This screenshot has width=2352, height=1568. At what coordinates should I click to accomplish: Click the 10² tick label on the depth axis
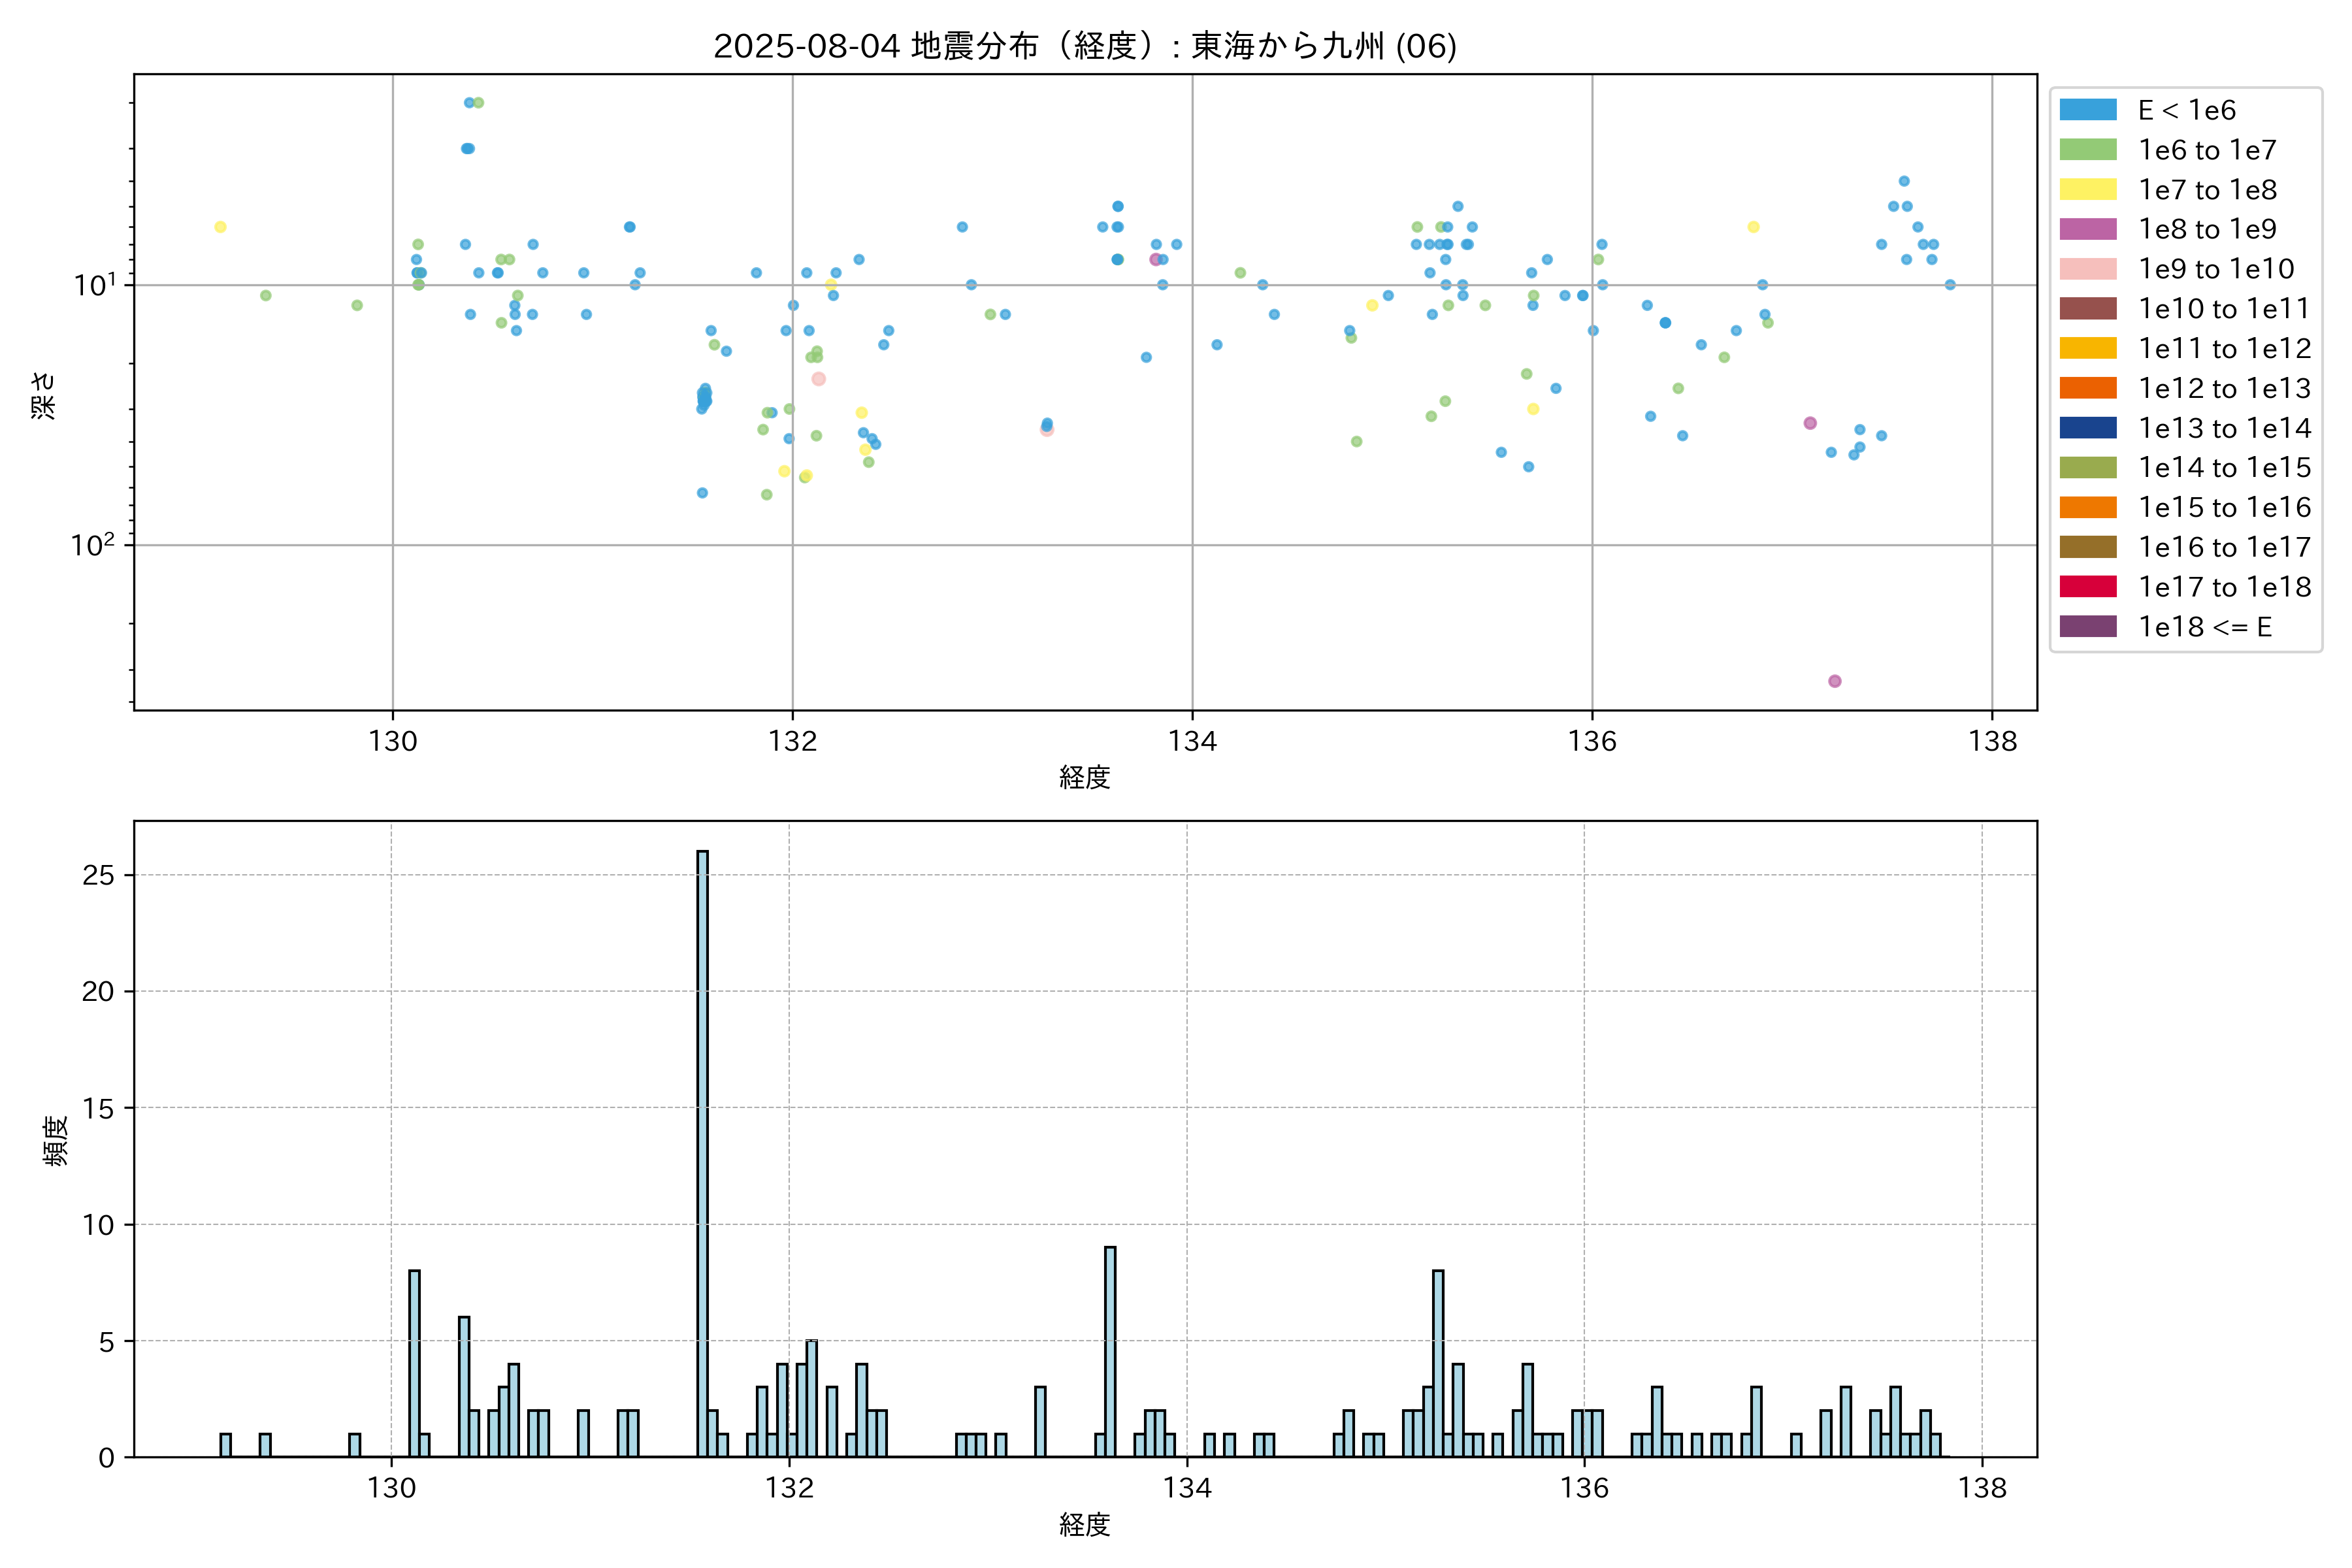(x=92, y=545)
